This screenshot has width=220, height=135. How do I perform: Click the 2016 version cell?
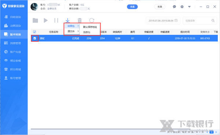[89, 38]
